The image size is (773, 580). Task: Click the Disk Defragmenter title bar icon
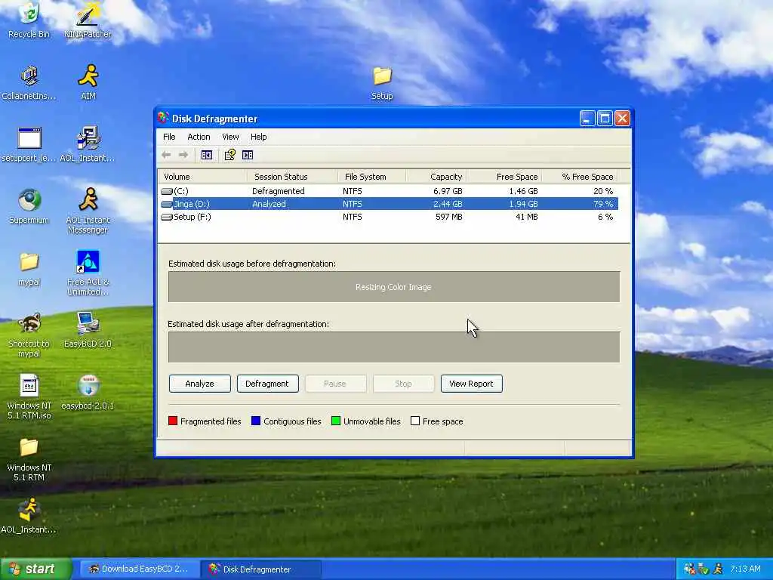[163, 118]
